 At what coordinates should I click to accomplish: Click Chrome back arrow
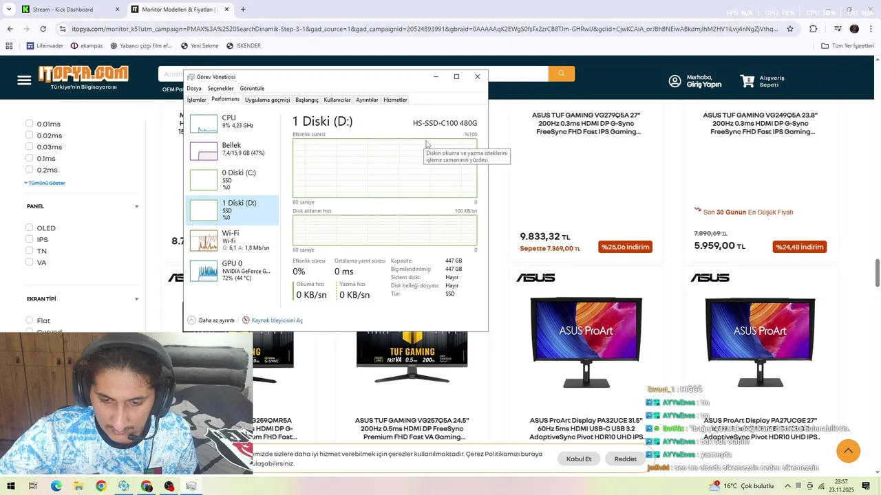(x=10, y=29)
